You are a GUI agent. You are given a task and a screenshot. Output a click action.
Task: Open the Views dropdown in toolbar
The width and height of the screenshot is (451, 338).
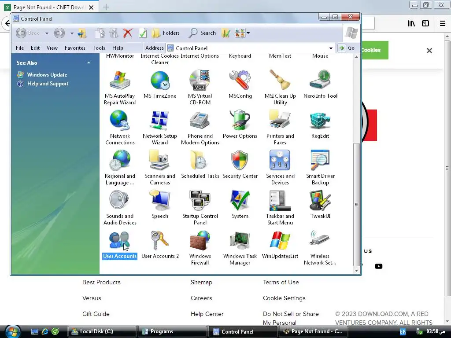click(x=242, y=33)
